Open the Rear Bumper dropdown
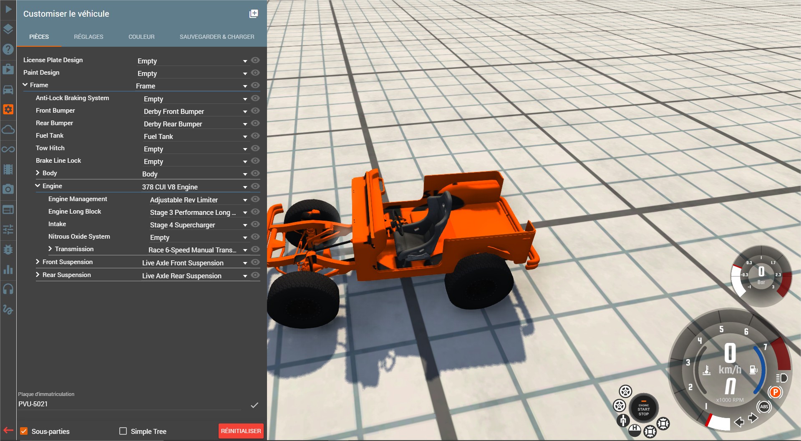The image size is (801, 441). point(195,124)
